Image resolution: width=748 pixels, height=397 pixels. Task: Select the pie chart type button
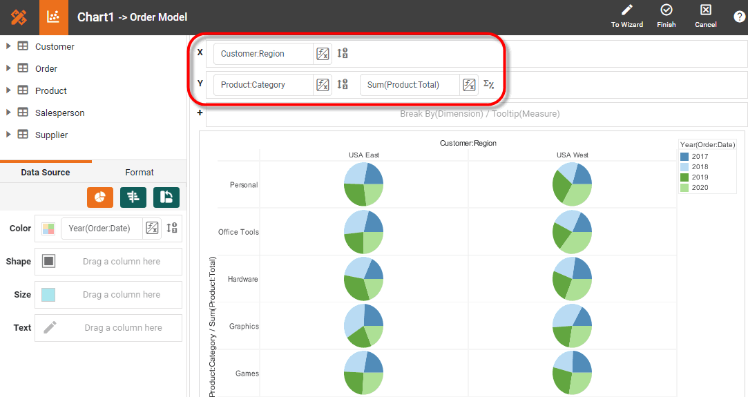[100, 197]
